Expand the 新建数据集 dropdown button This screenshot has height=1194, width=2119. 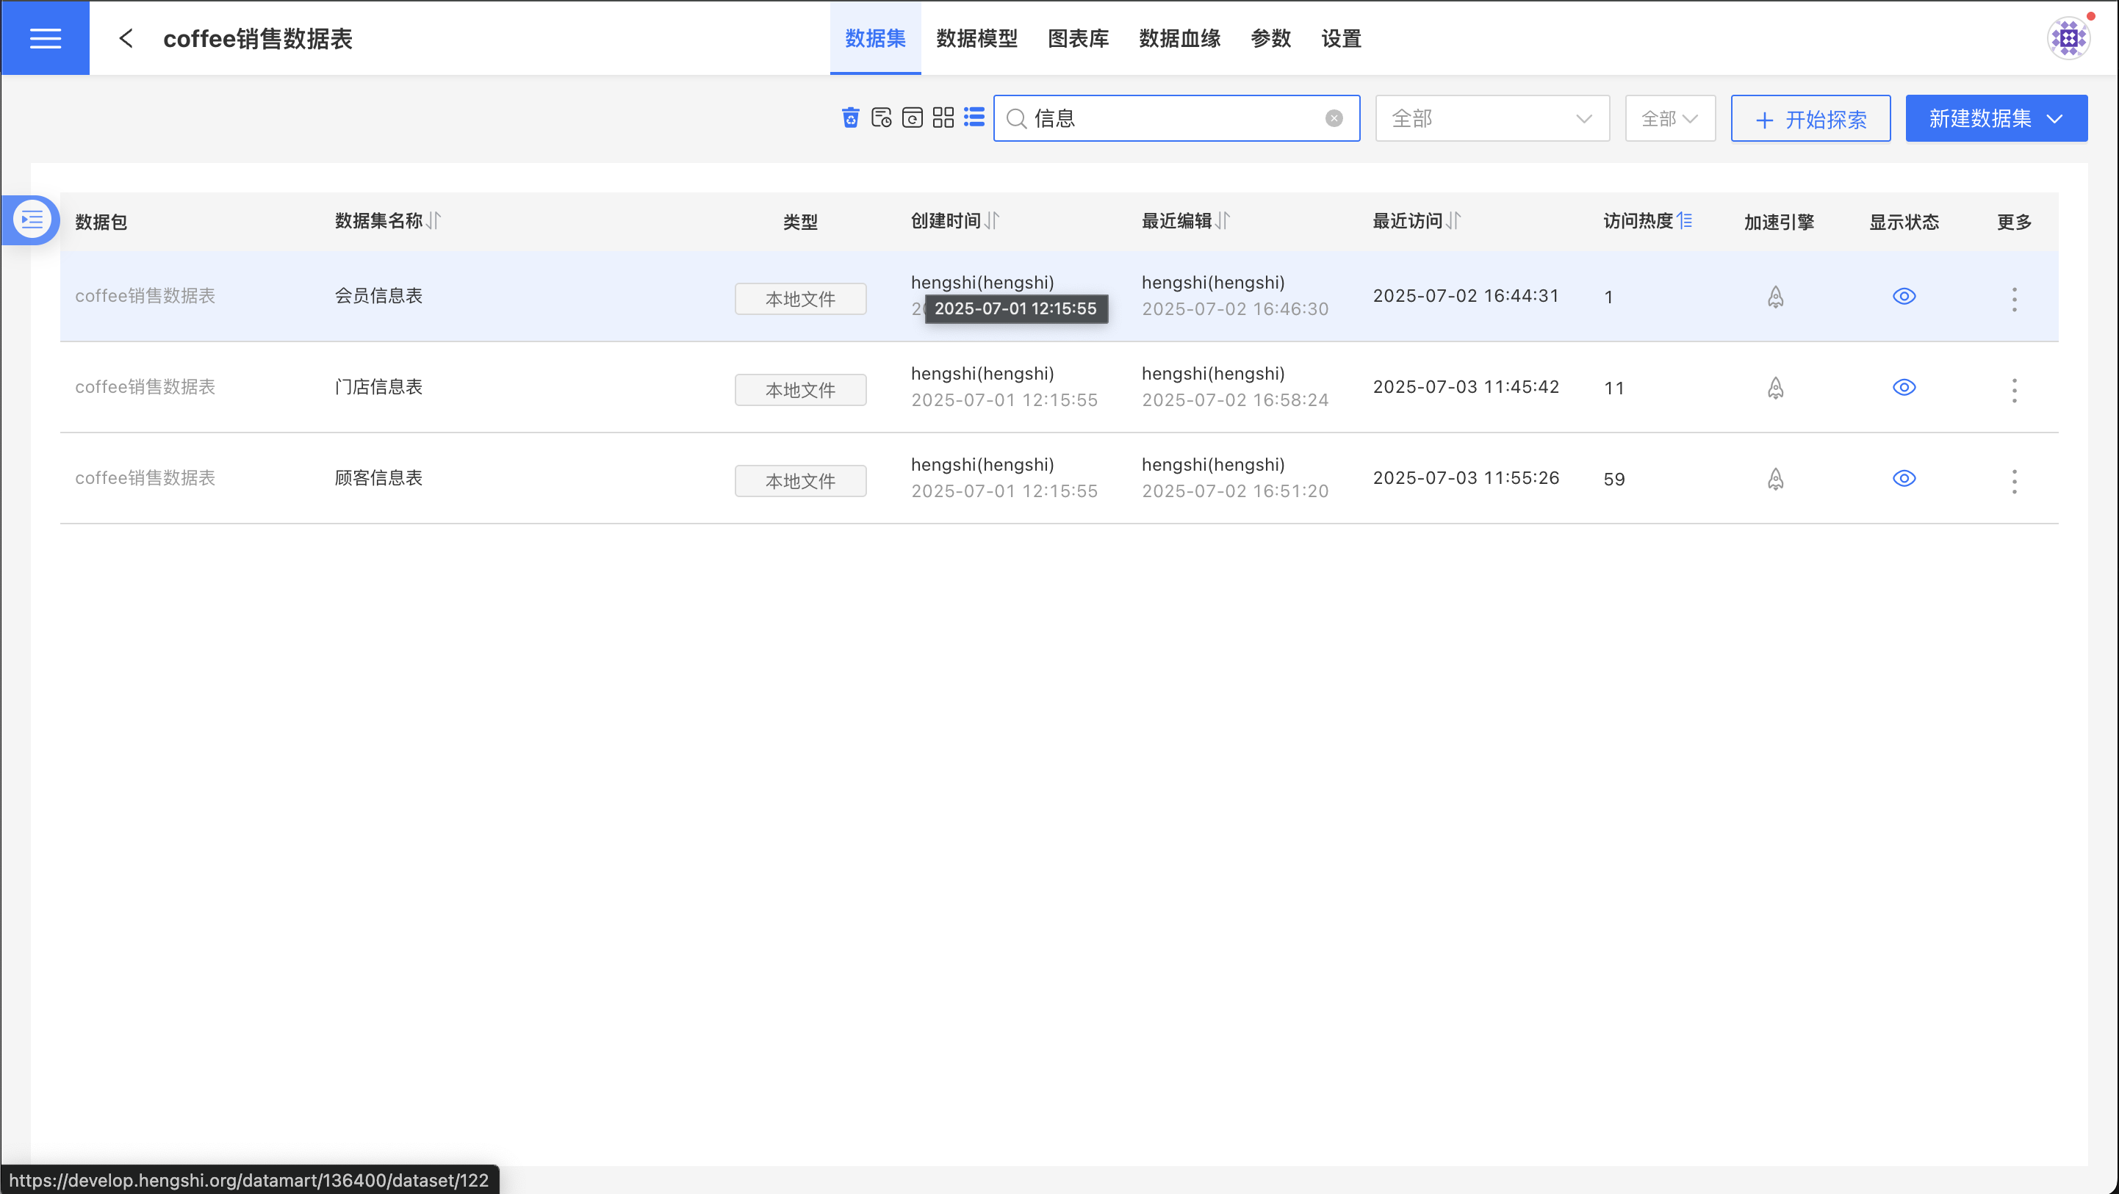[x=1996, y=118]
